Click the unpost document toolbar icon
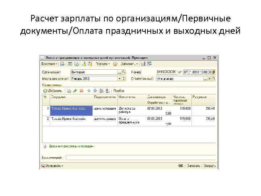The image size is (261, 196). (76, 64)
